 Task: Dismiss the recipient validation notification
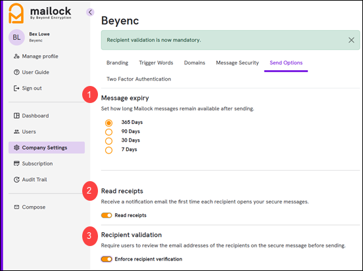(351, 40)
